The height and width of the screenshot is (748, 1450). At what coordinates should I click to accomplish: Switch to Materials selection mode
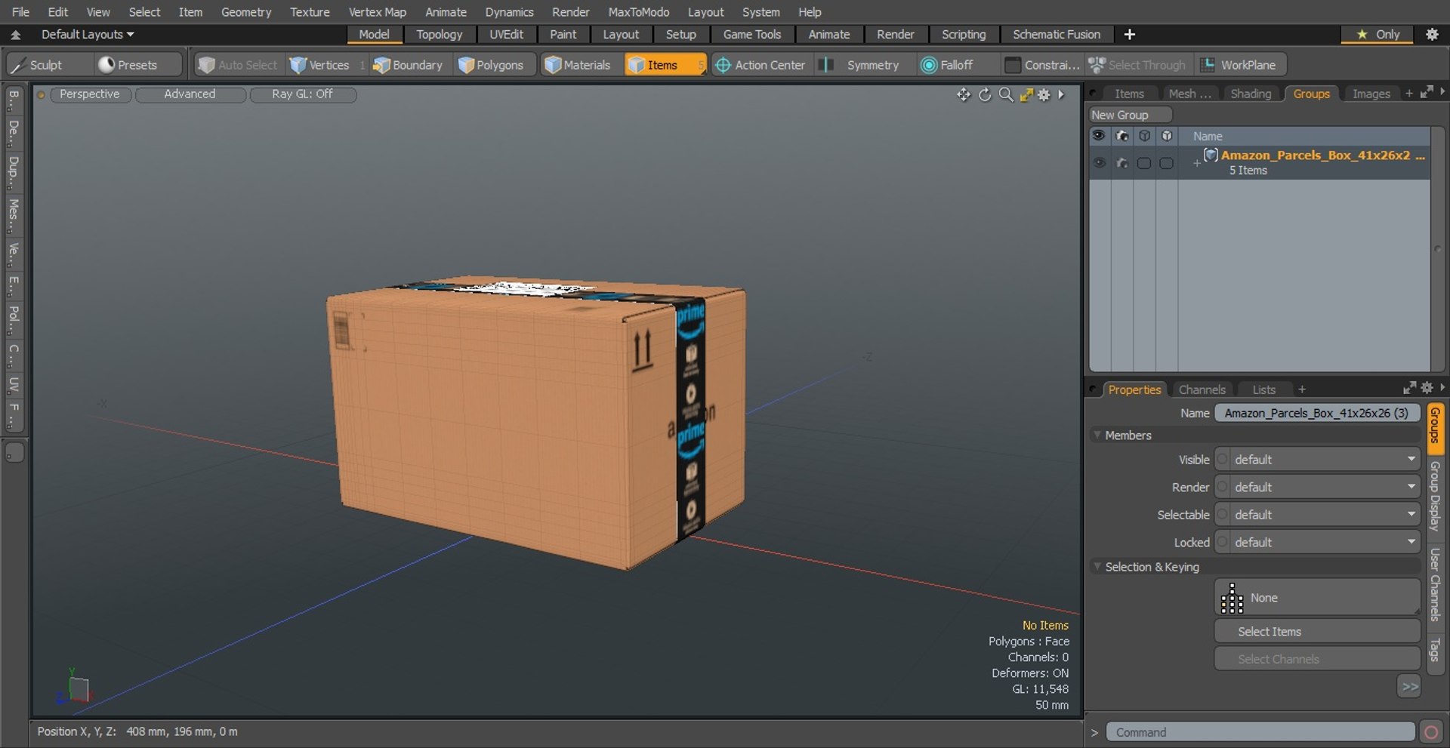tap(578, 65)
